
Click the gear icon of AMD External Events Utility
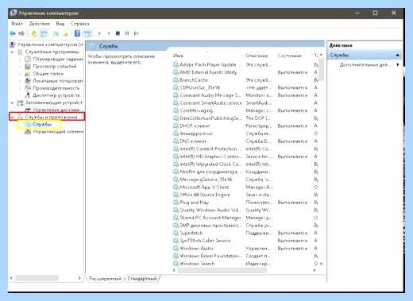pyautogui.click(x=176, y=72)
